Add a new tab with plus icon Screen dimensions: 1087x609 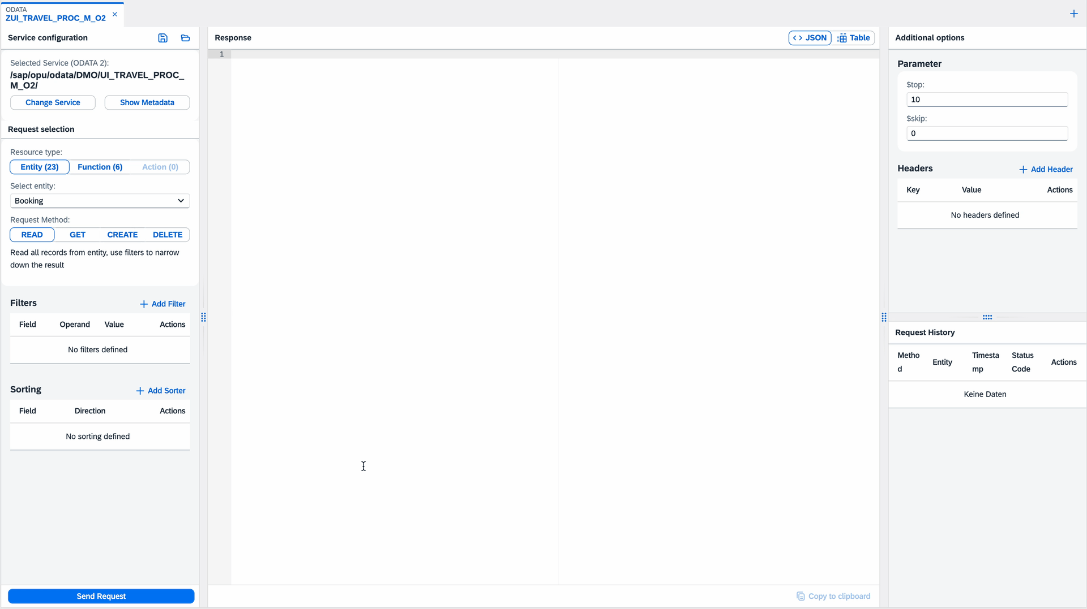tap(1073, 14)
